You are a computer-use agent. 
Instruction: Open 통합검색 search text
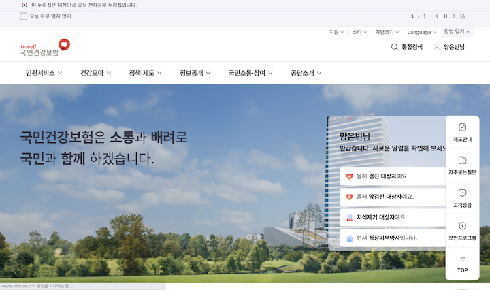pyautogui.click(x=412, y=47)
